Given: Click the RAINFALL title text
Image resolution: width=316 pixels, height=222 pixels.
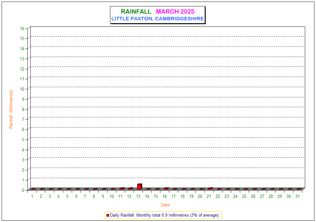Looking at the screenshot, I should [x=136, y=12].
